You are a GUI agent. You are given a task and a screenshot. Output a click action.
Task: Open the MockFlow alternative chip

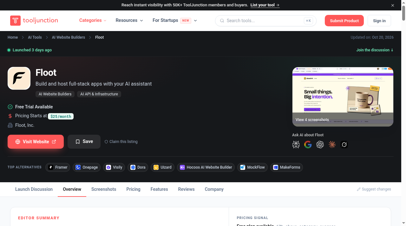coord(252,167)
